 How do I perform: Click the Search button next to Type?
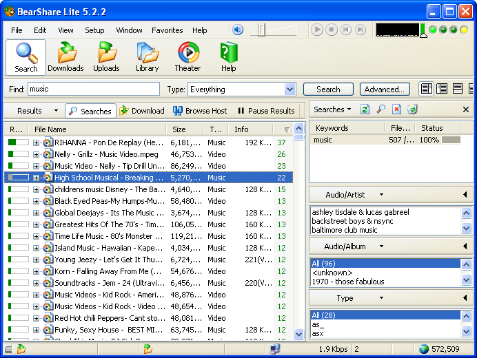click(x=328, y=89)
